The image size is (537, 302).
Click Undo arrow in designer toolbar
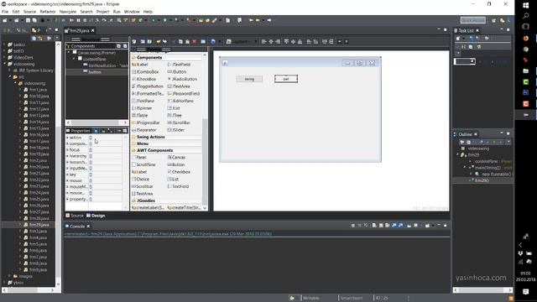(x=159, y=41)
